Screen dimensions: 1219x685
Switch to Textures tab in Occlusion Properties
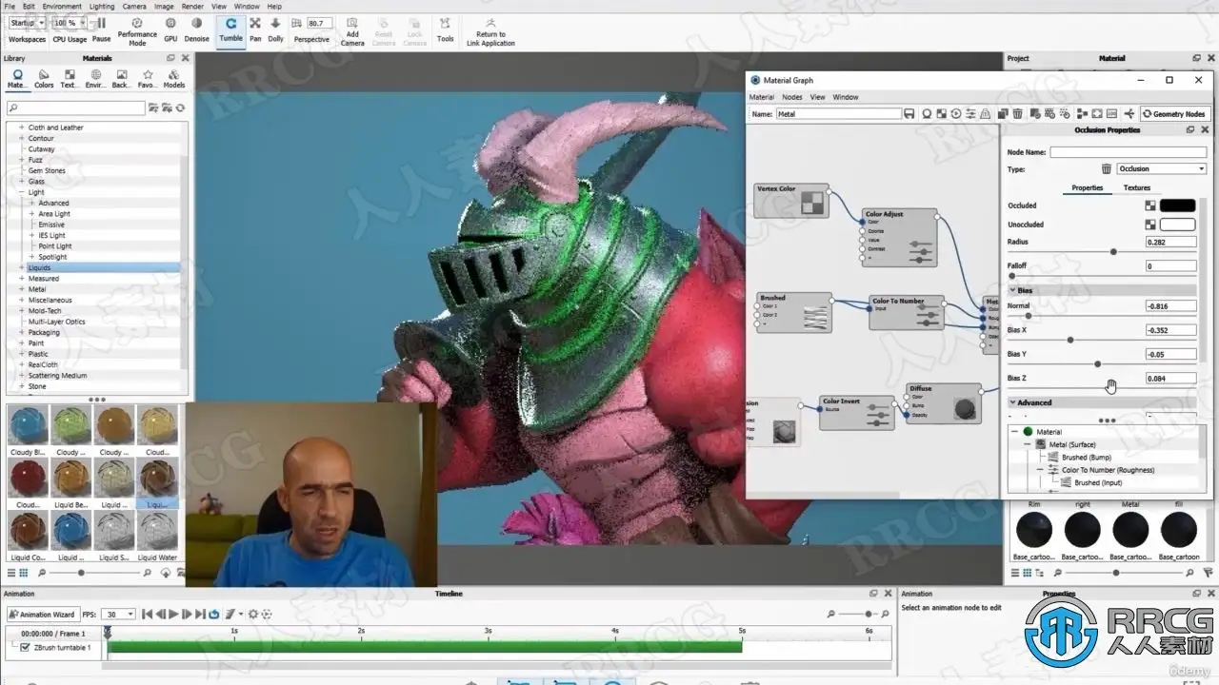(1136, 187)
